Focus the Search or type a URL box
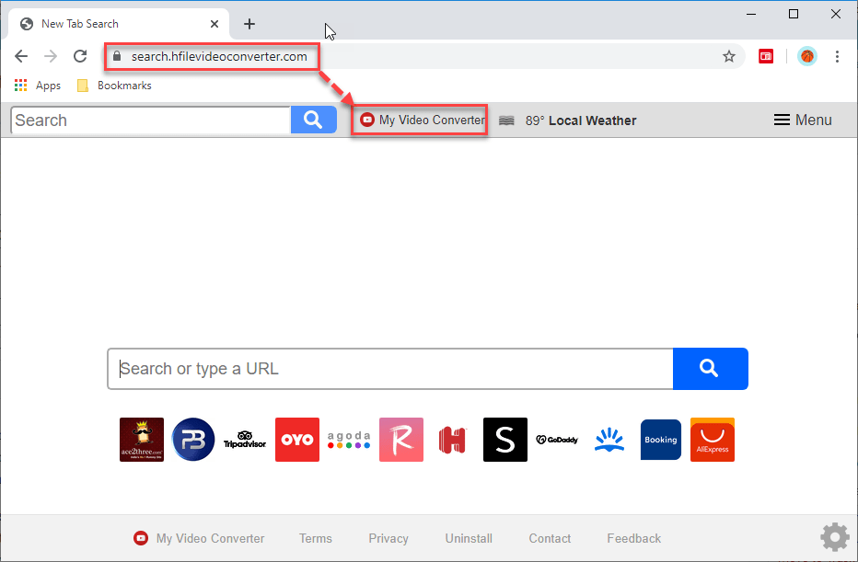 (390, 369)
